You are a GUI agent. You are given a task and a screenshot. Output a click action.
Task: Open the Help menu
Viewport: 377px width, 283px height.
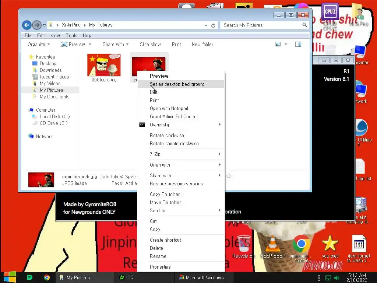pos(87,35)
